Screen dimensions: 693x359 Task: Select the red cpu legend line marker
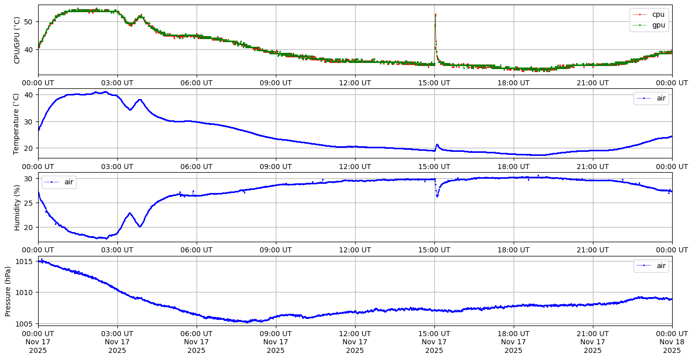point(640,15)
